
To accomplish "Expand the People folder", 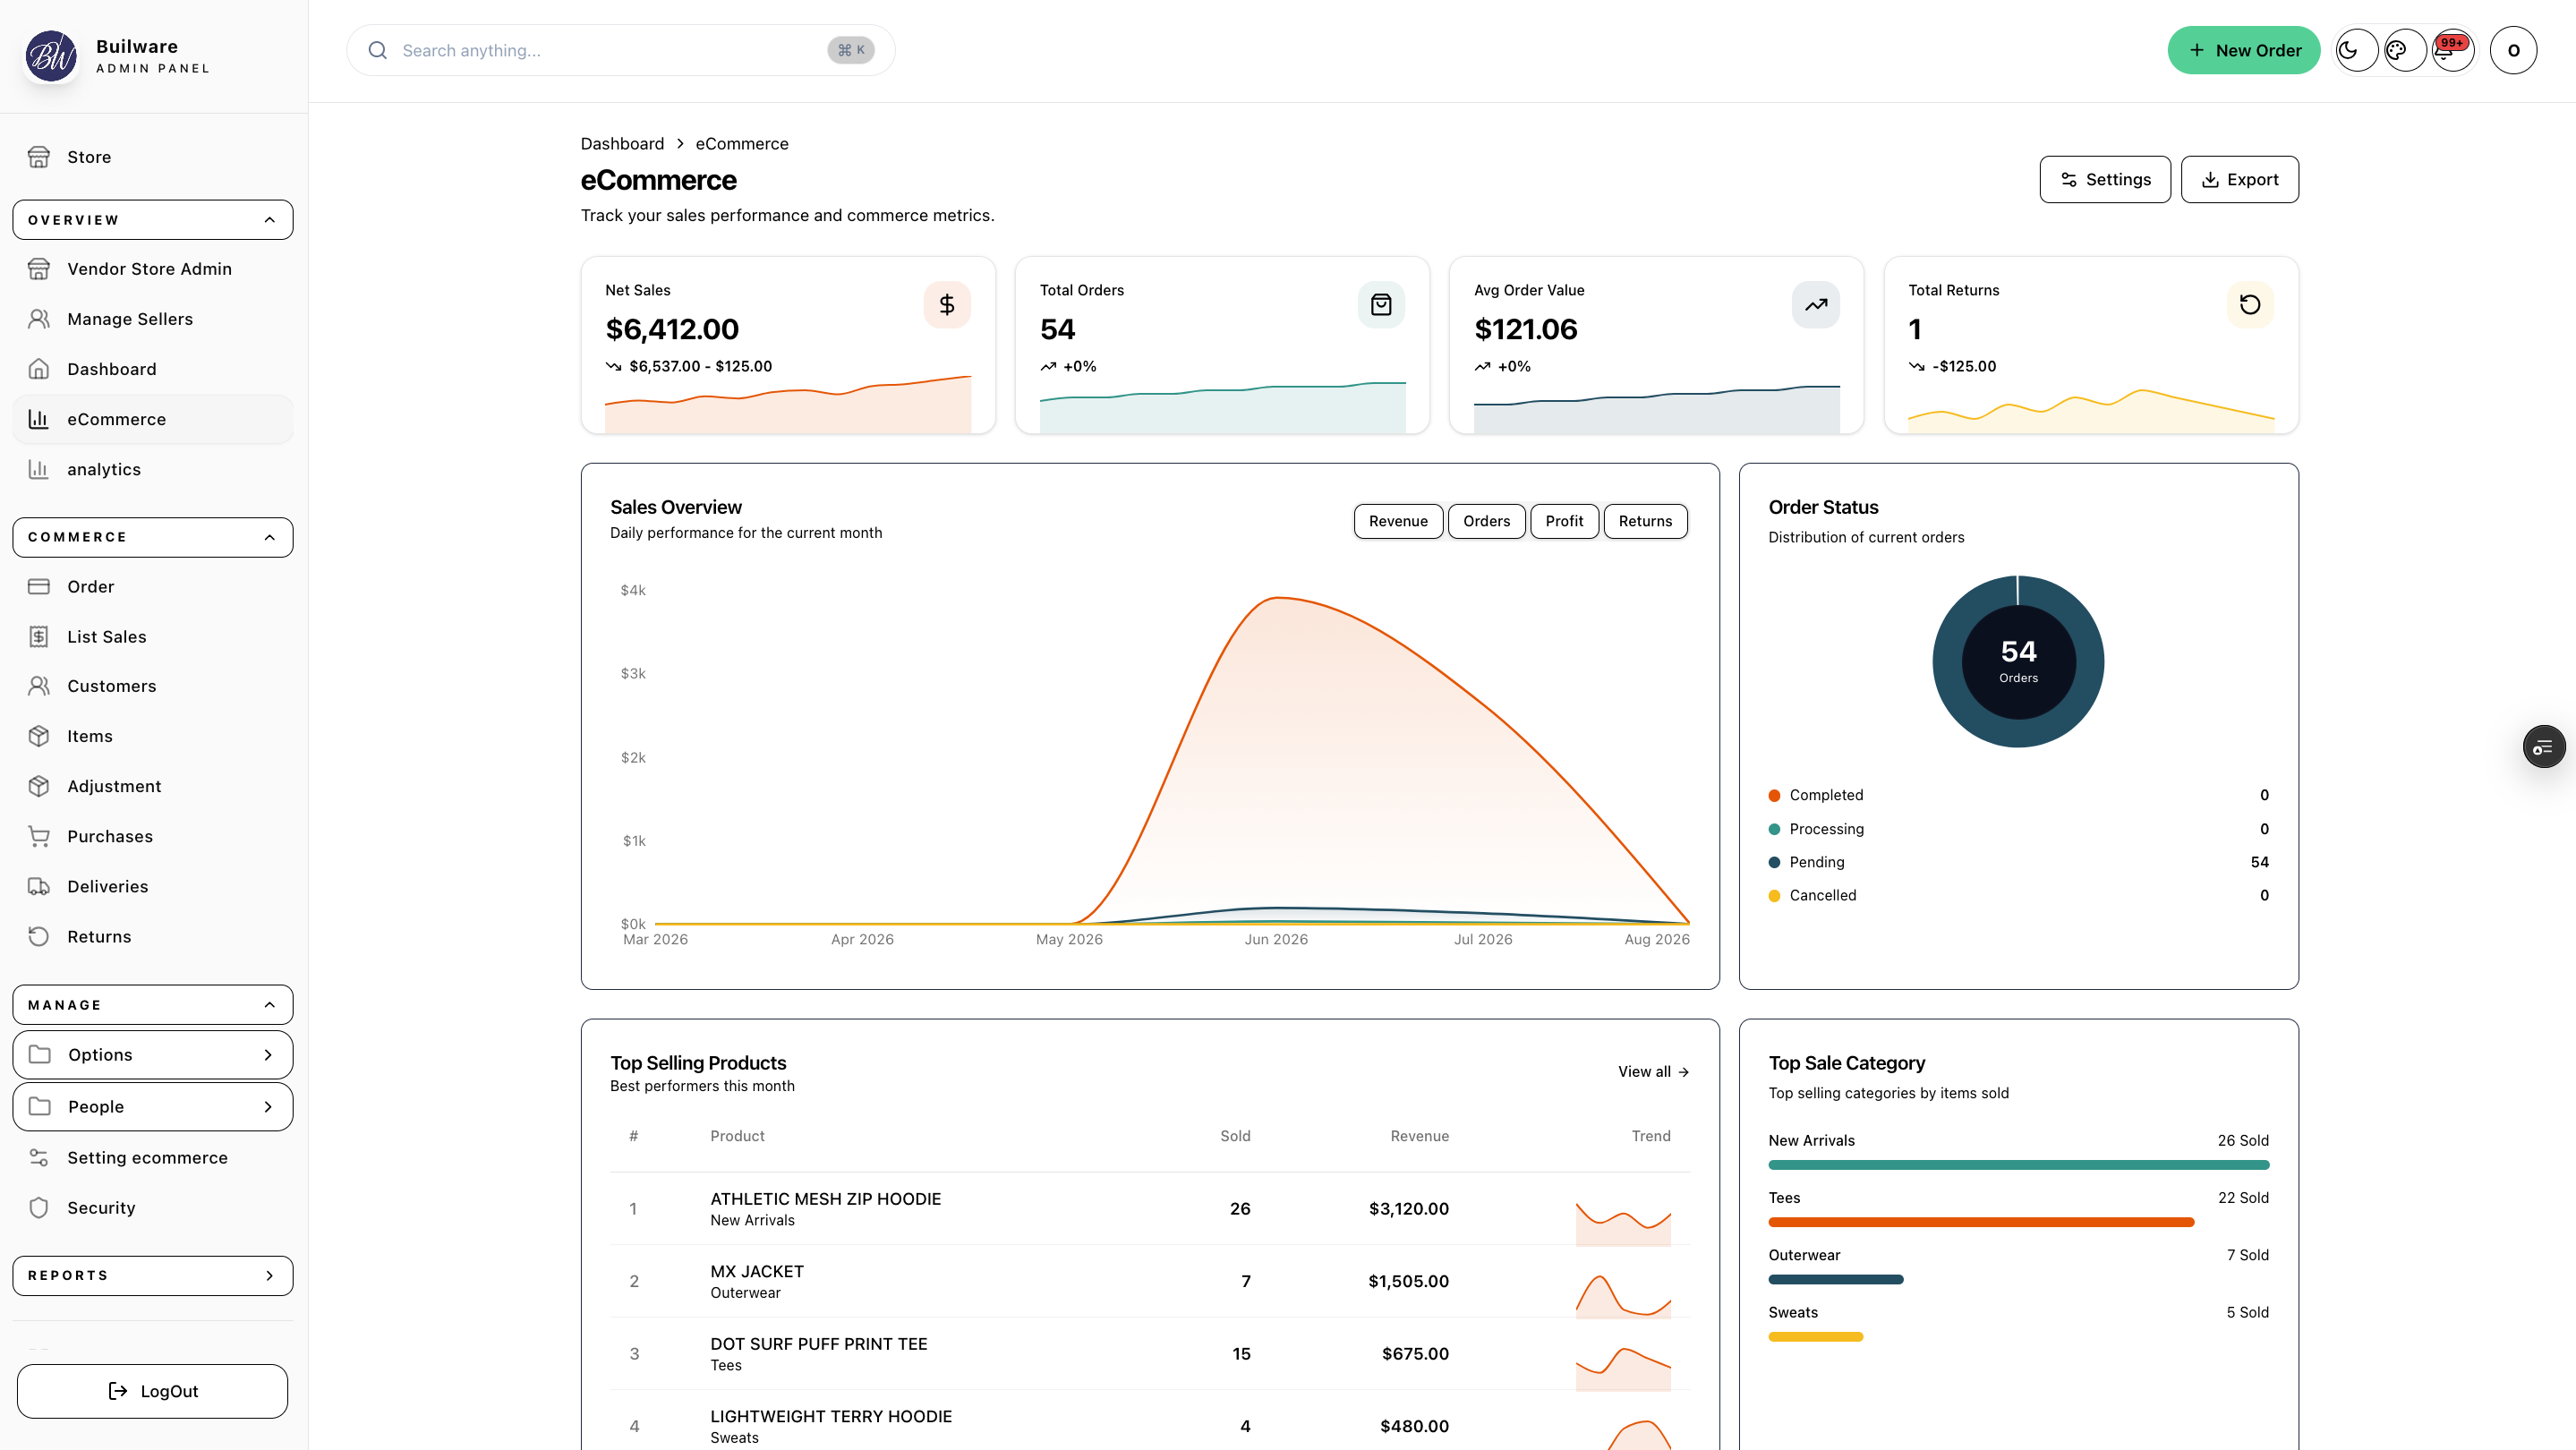I will coord(152,1107).
